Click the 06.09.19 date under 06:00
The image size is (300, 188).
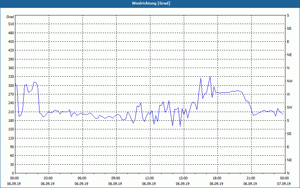click(x=81, y=184)
